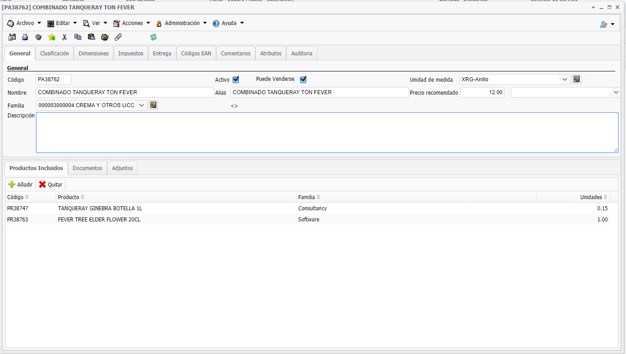Viewport: 626px width, 354px height.
Task: Click the green plus Añadir icon
Action: click(12, 184)
